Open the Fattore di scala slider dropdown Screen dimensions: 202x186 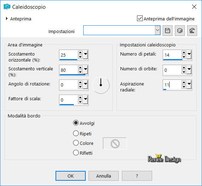pos(85,100)
